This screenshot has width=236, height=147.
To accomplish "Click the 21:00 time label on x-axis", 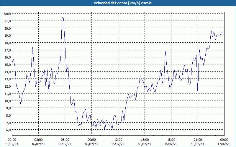I will tap(198, 140).
